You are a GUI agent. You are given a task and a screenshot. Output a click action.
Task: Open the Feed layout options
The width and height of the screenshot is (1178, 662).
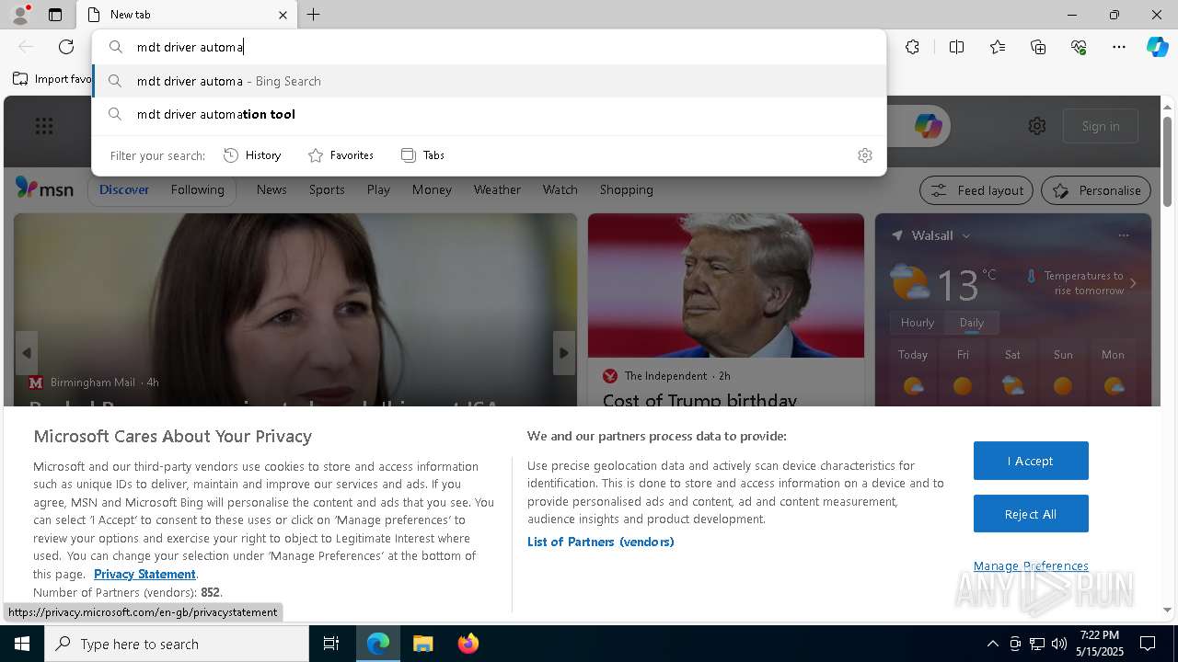[976, 190]
